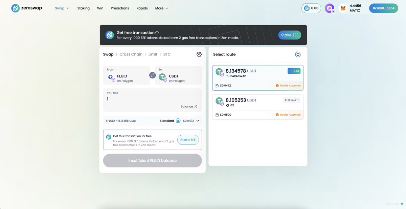Click the ZEE coin icon in balance pill
Viewport: 406px width, 209px height.
tap(307, 8)
